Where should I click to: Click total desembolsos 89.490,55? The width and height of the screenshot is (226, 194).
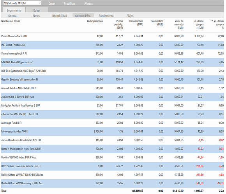pyautogui.click(x=138, y=191)
